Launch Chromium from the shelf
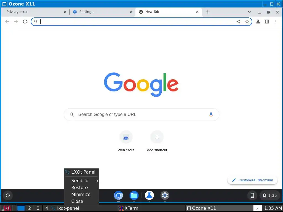This screenshot has height=212, width=283. point(118,195)
